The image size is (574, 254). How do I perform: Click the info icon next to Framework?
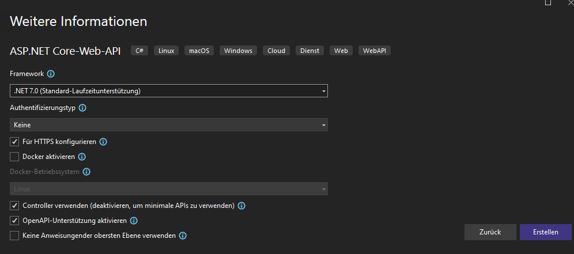click(51, 74)
